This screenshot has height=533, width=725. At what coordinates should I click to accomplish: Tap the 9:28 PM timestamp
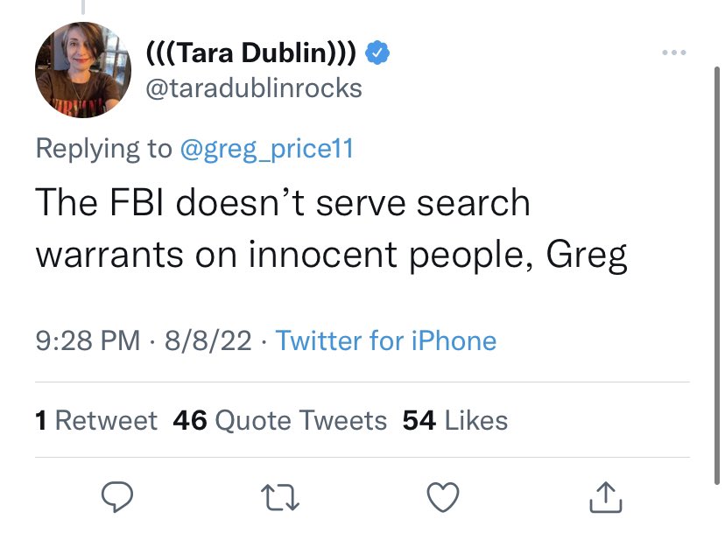coord(88,340)
